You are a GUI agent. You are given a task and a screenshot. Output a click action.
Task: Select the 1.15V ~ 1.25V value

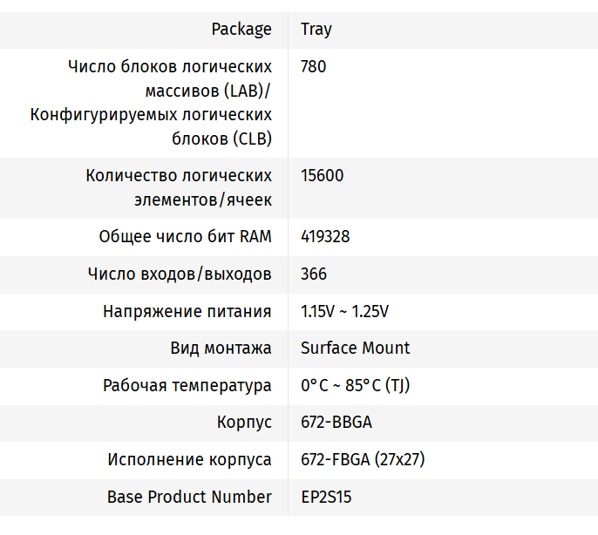pyautogui.click(x=344, y=312)
